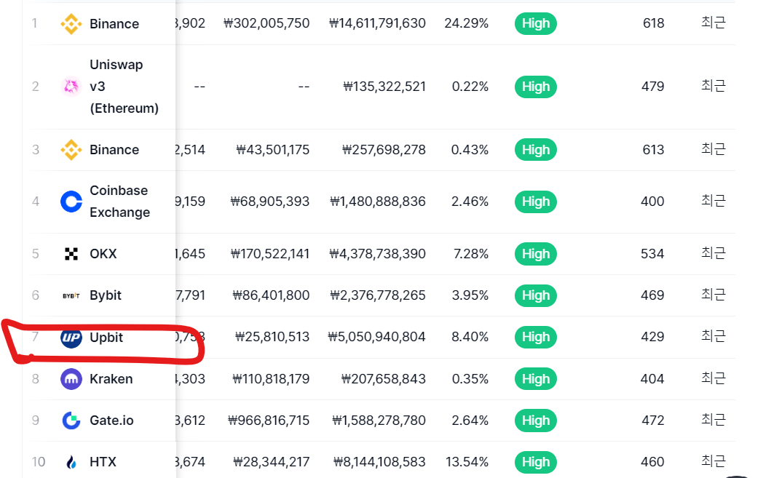Open the Coinbase Exchange link
The image size is (771, 478).
[119, 202]
